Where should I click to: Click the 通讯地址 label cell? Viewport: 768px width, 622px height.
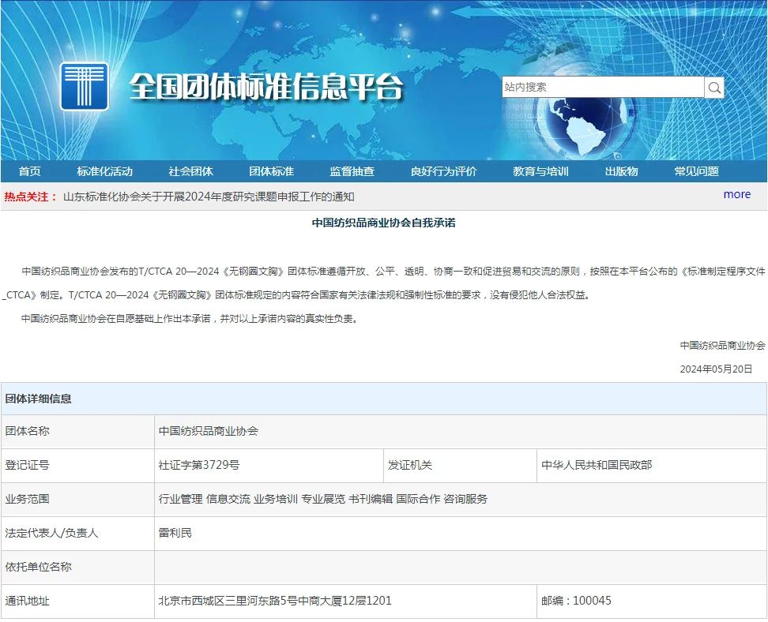77,601
